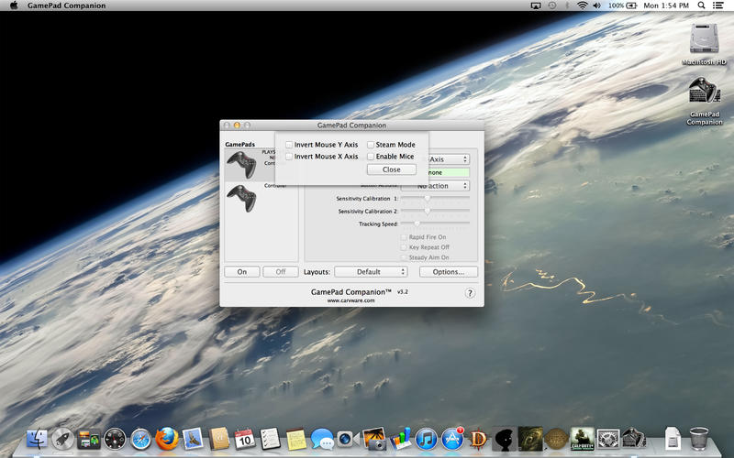Open Safari in the dock
This screenshot has width=734, height=458.
[140, 439]
